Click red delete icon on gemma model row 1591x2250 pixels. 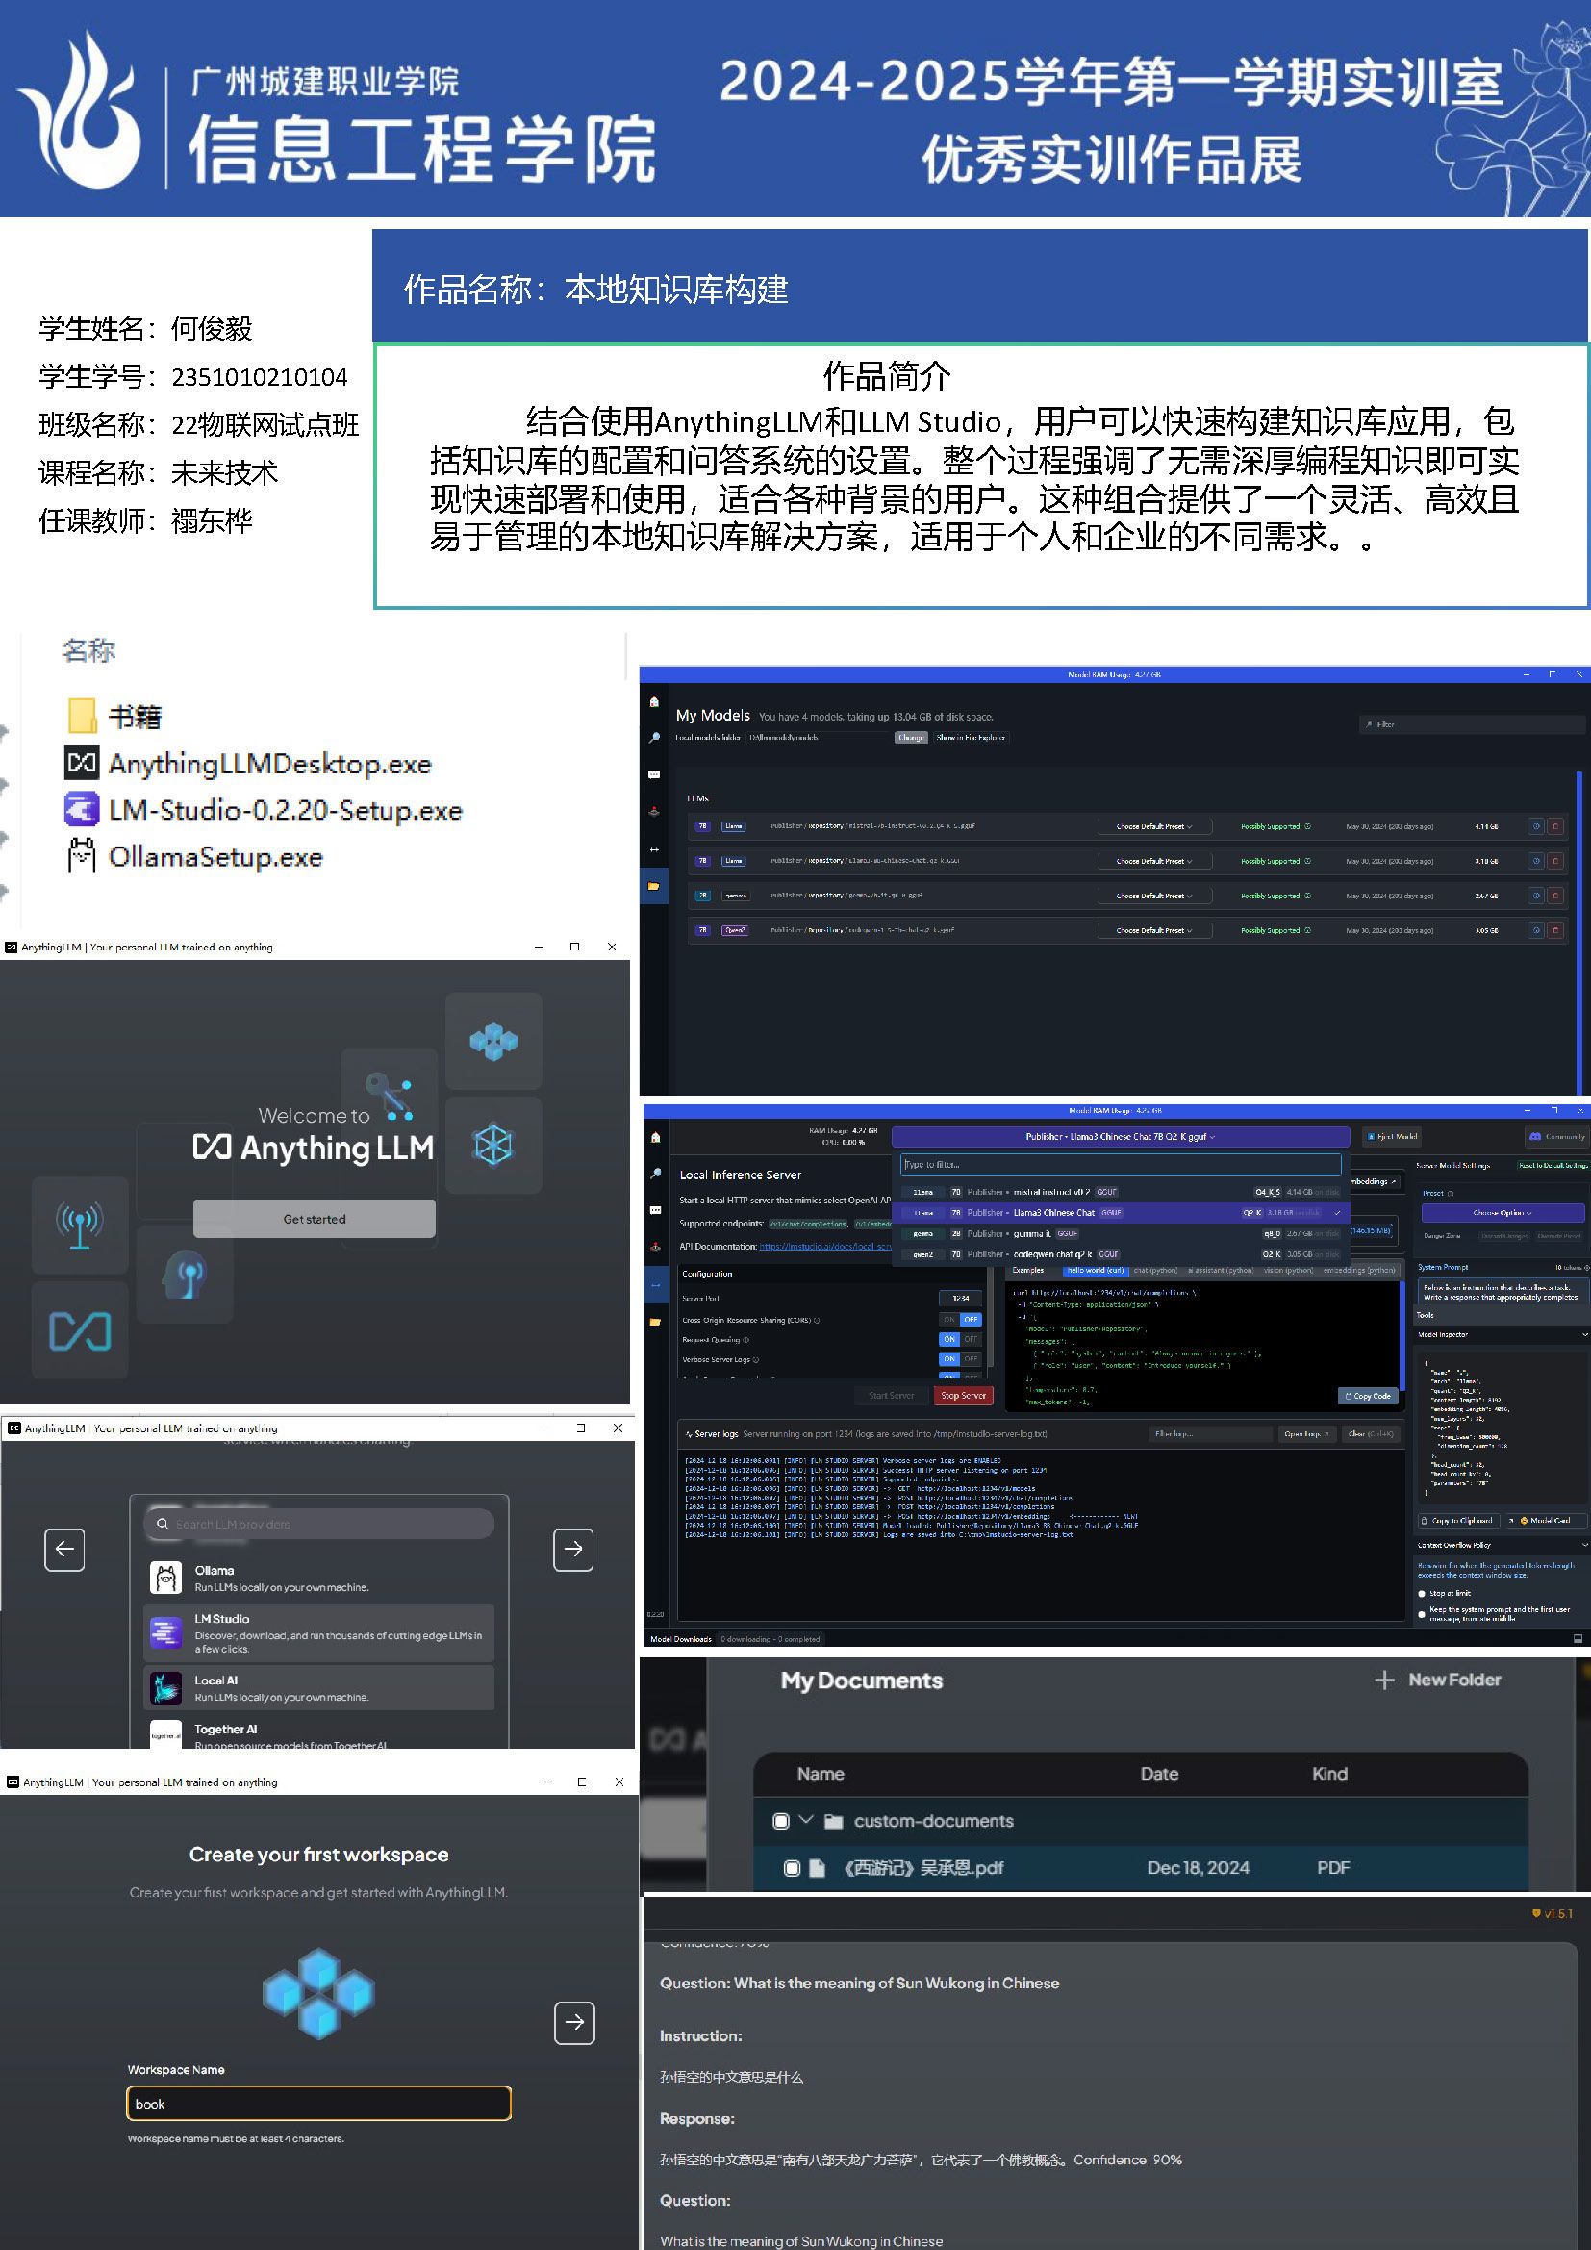coord(1553,896)
